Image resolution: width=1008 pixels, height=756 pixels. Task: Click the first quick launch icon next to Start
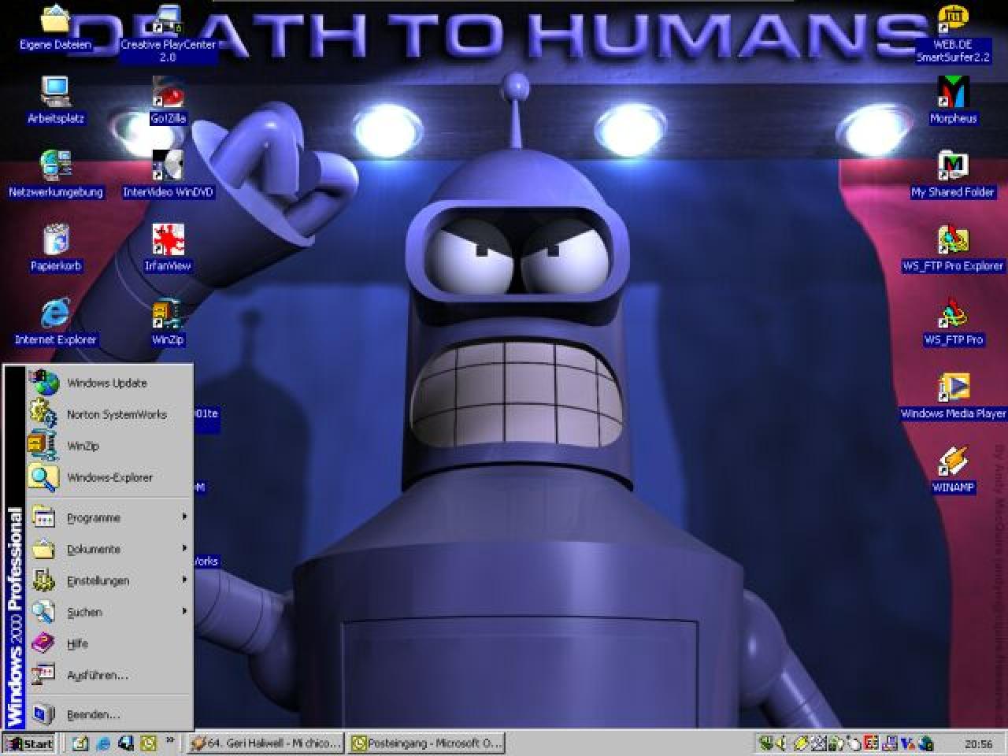coord(80,743)
